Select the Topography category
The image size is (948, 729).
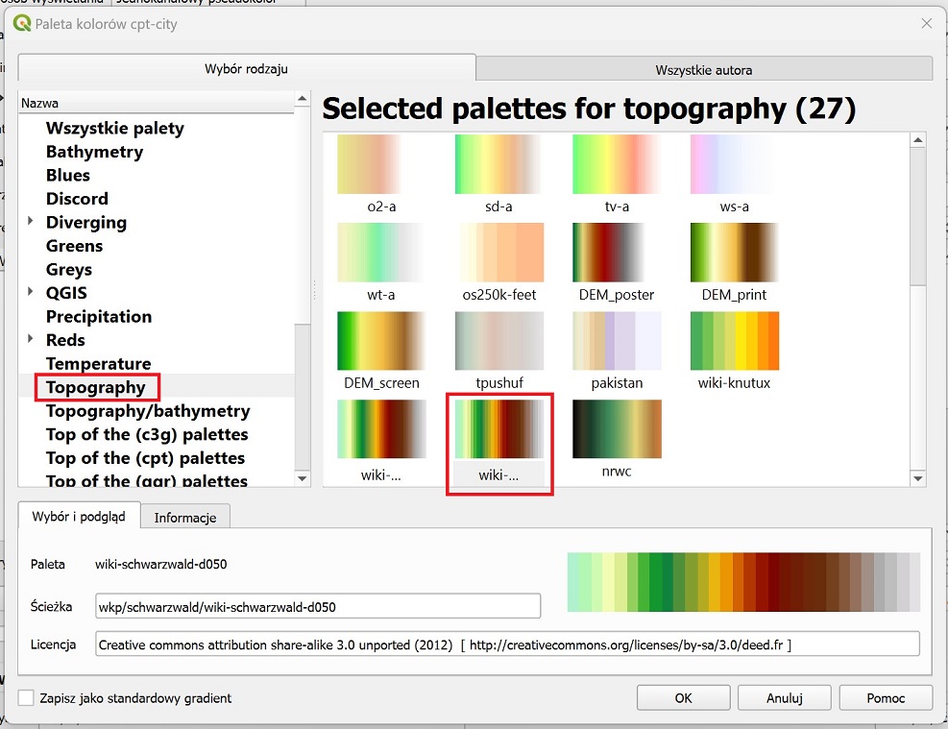click(x=95, y=387)
